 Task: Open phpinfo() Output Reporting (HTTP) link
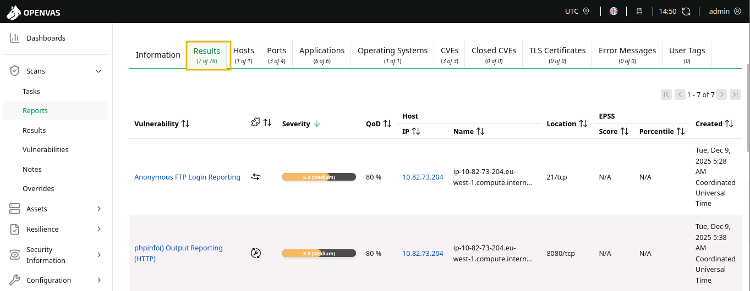178,253
